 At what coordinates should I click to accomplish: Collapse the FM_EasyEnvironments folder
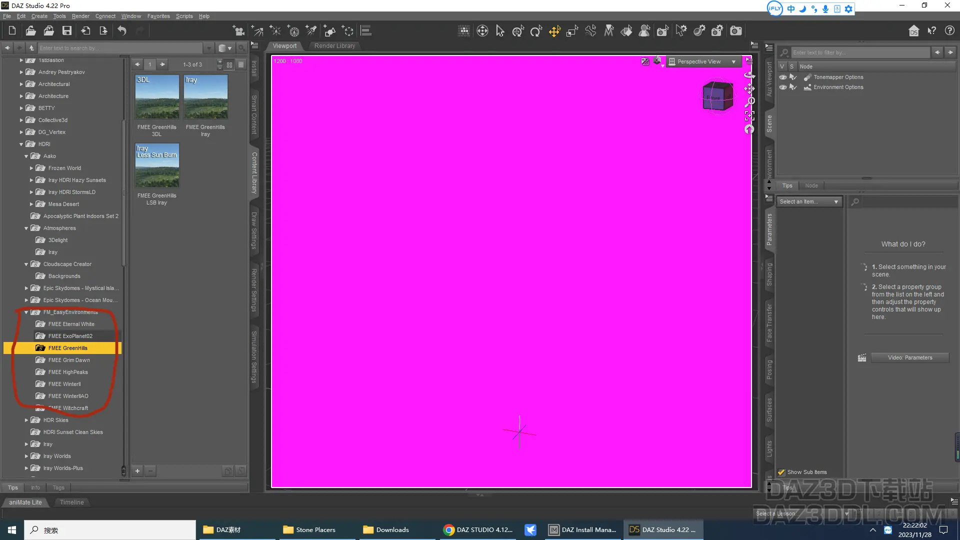[x=26, y=312]
